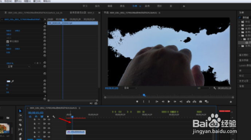
Task: Expand the Presets folder in Effects
Action: (x=239, y=22)
